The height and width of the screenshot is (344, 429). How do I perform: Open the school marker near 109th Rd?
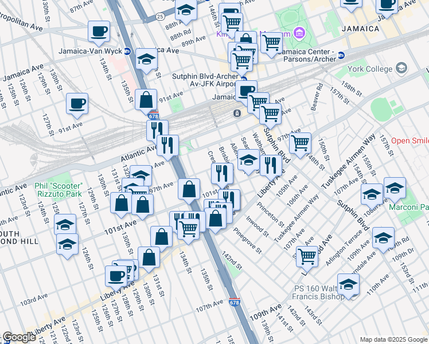(x=384, y=238)
